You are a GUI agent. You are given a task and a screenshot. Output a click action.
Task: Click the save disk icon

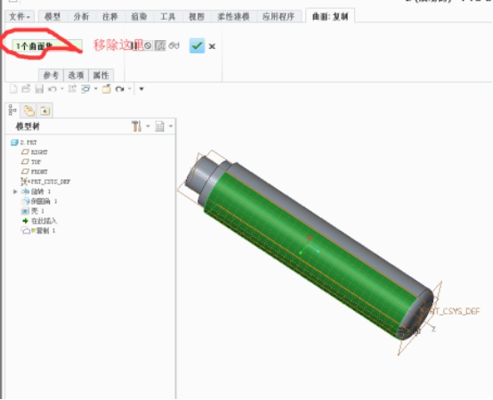(x=39, y=89)
